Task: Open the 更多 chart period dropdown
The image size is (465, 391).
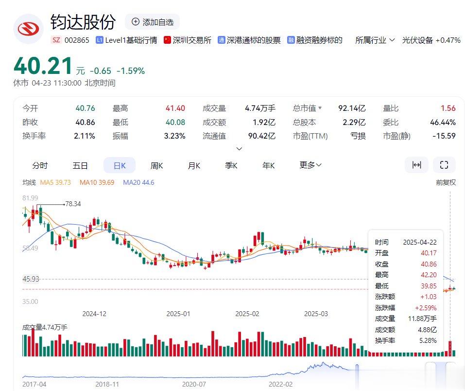Action: [x=310, y=165]
